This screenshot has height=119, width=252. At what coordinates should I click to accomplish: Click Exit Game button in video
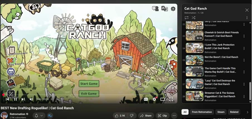[89, 94]
